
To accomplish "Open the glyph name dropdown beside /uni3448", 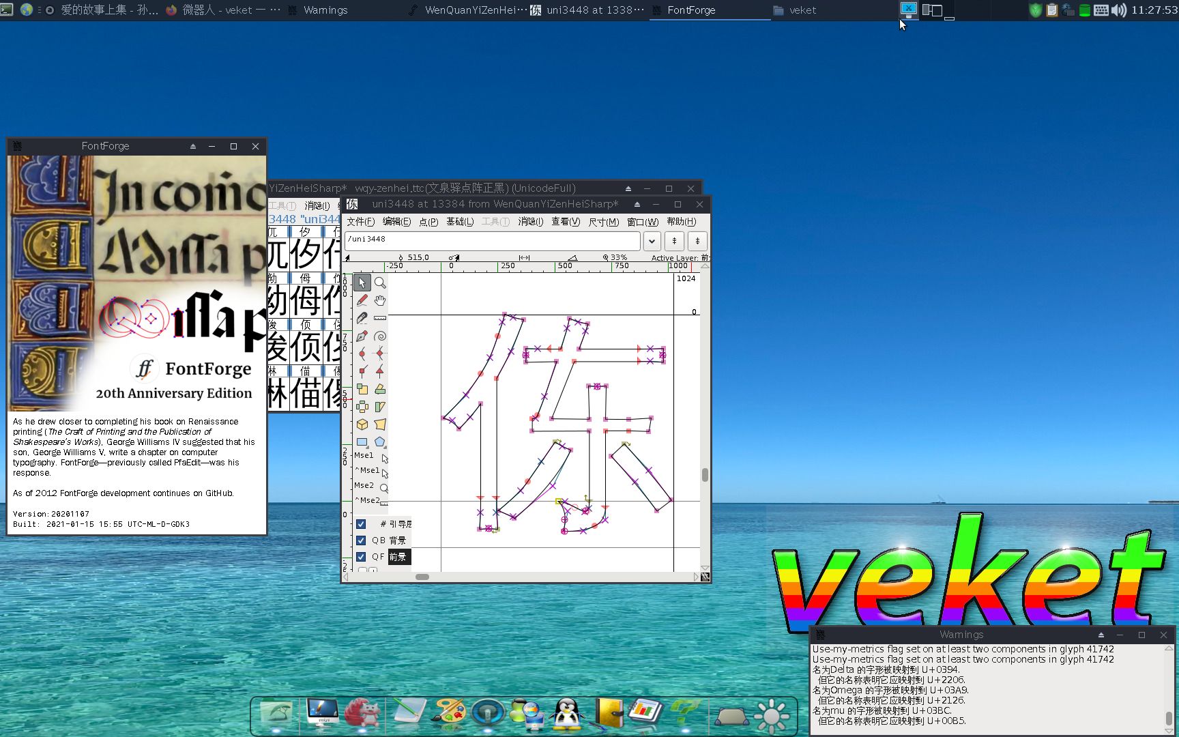I will [x=652, y=241].
